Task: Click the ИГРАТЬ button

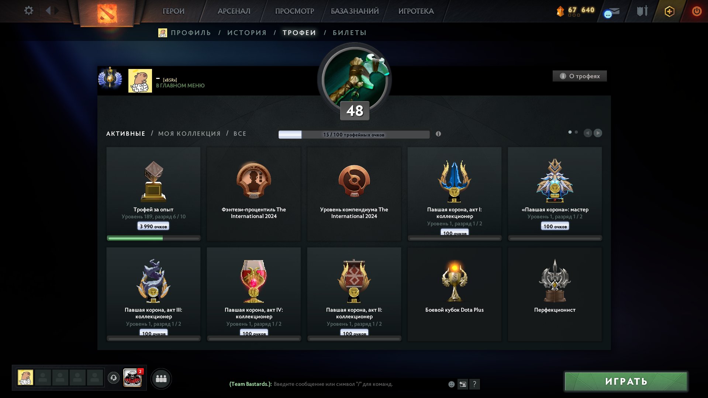Action: point(626,381)
